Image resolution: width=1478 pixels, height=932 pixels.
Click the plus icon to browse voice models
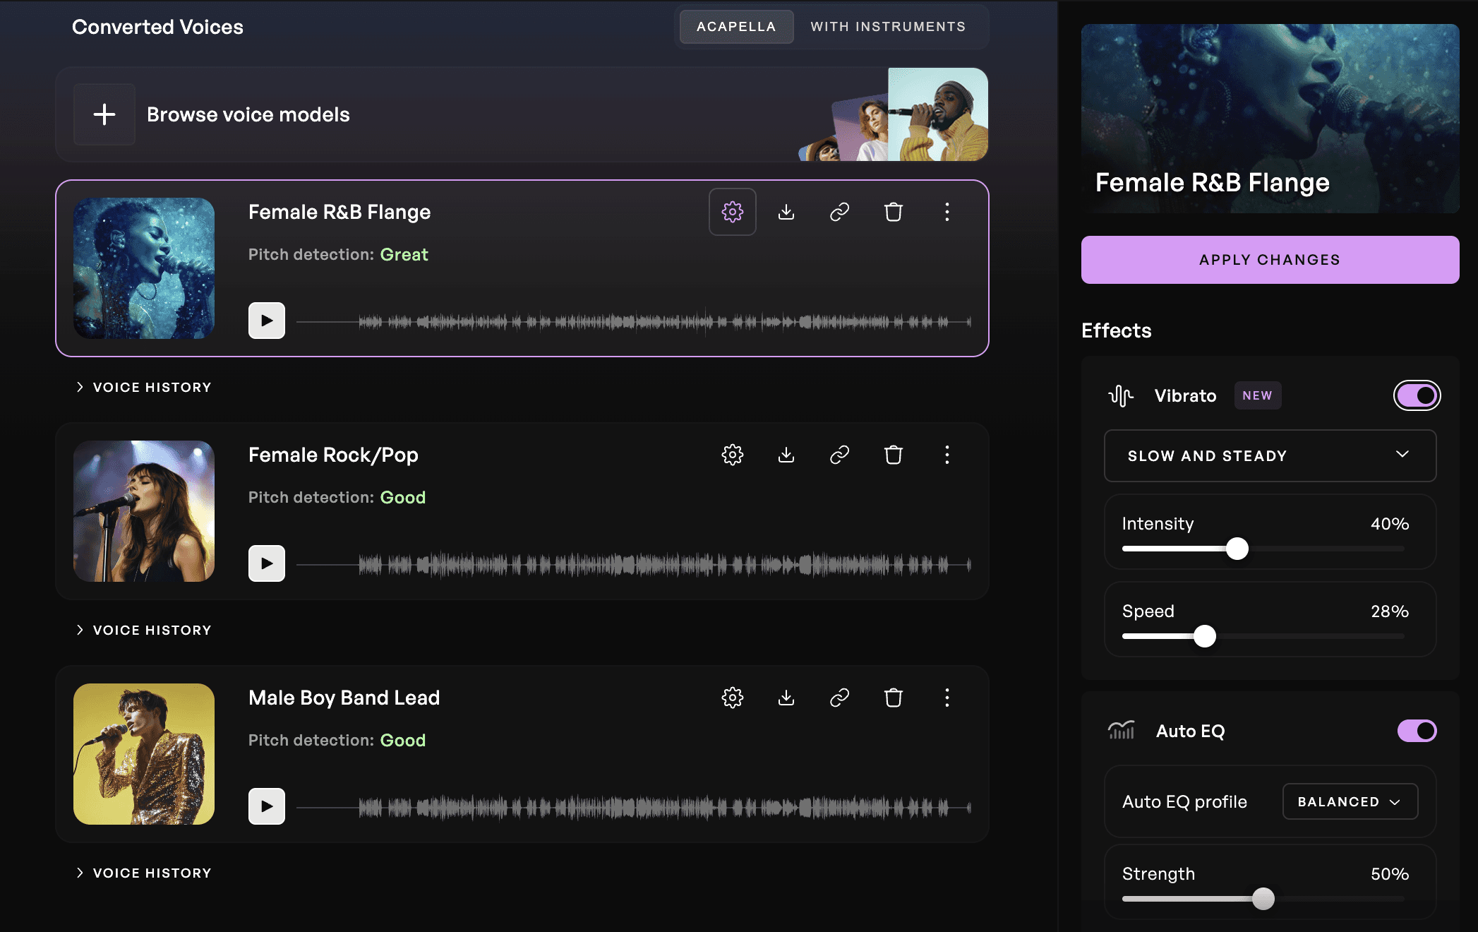[104, 114]
